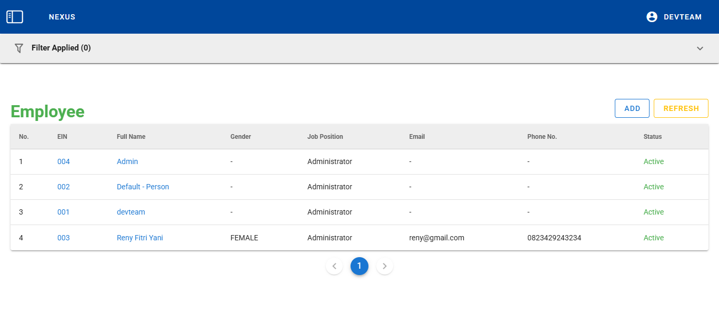Expand the Filter Applied panel chevron

coord(700,48)
